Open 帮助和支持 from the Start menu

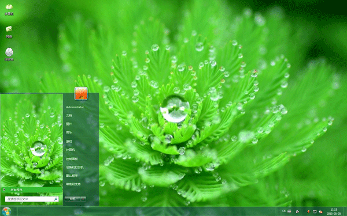[x=73, y=184]
